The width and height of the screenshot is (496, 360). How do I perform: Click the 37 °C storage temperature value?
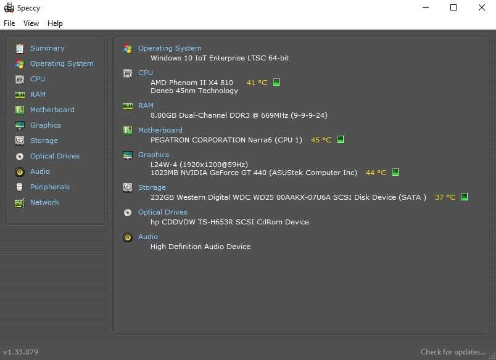pyautogui.click(x=445, y=197)
